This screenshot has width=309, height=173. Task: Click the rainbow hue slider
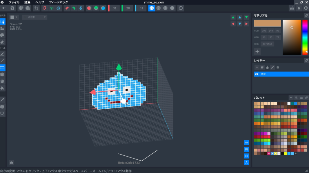305,37
